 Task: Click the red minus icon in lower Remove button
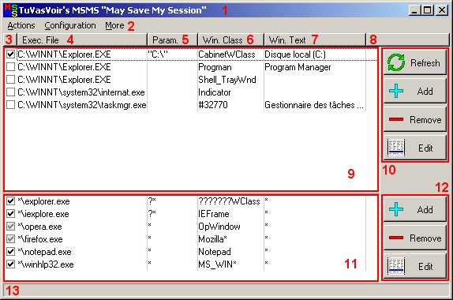396,238
